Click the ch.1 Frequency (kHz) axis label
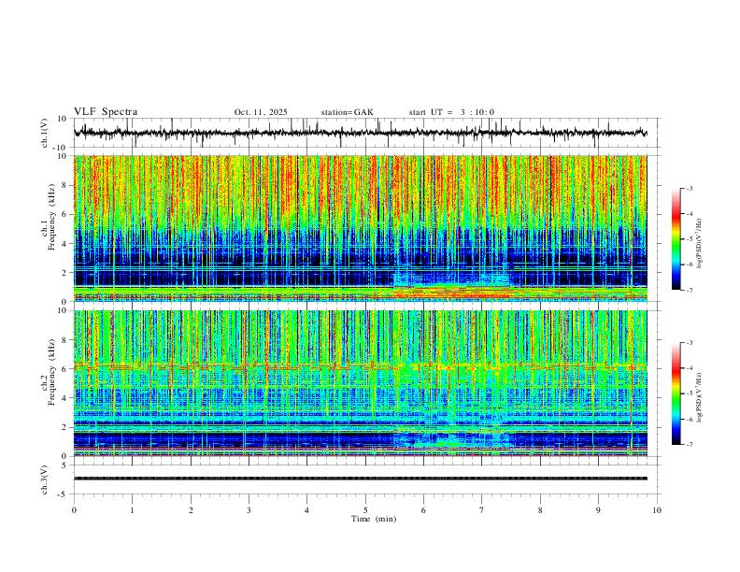Screen dimensions: 740x572 pyautogui.click(x=49, y=218)
